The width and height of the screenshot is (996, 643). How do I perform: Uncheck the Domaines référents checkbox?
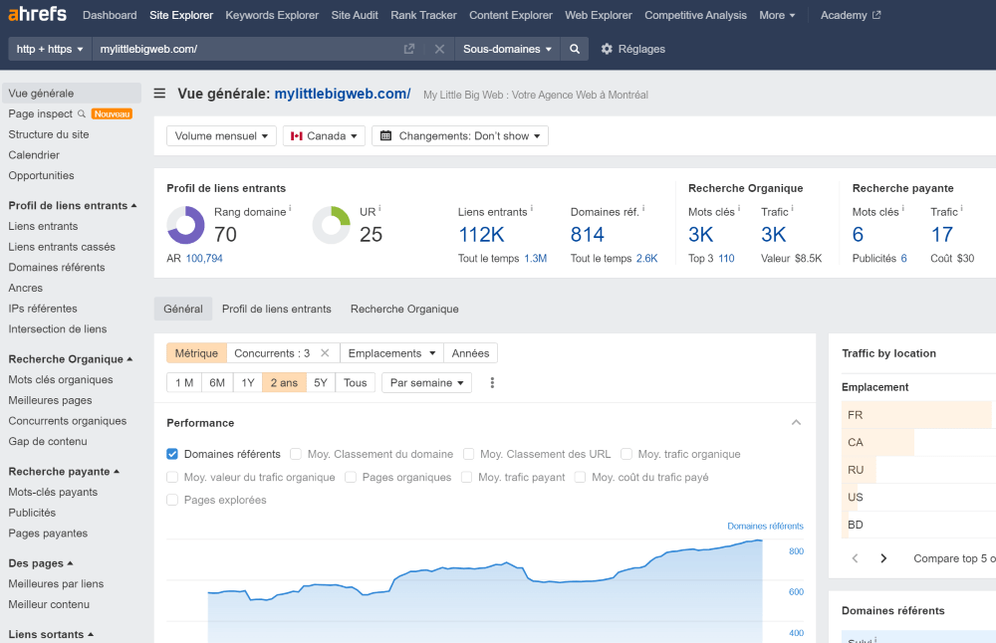click(172, 454)
